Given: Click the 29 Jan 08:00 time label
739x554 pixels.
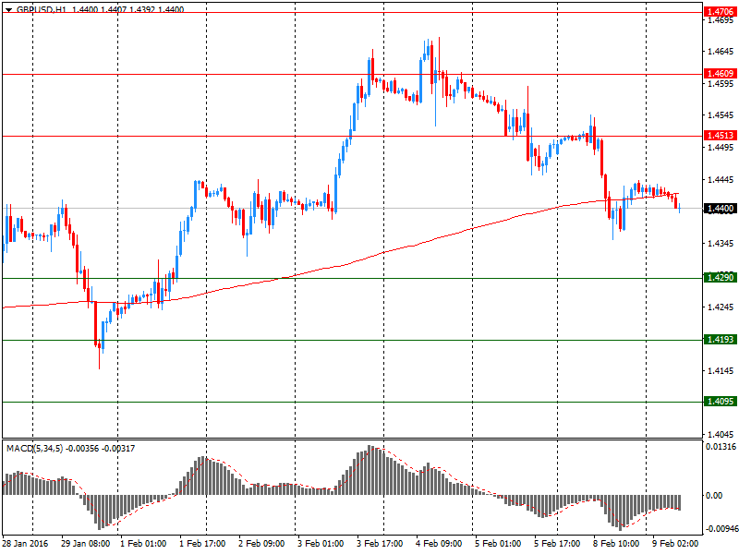Looking at the screenshot, I should pos(85,544).
